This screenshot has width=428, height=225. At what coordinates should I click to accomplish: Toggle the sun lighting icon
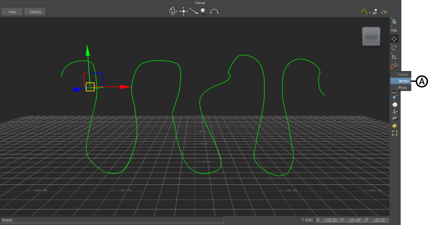point(395,126)
